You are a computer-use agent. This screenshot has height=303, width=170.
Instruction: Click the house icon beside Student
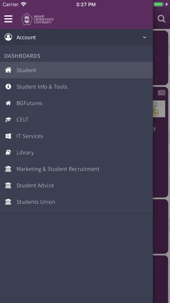[x=8, y=70]
